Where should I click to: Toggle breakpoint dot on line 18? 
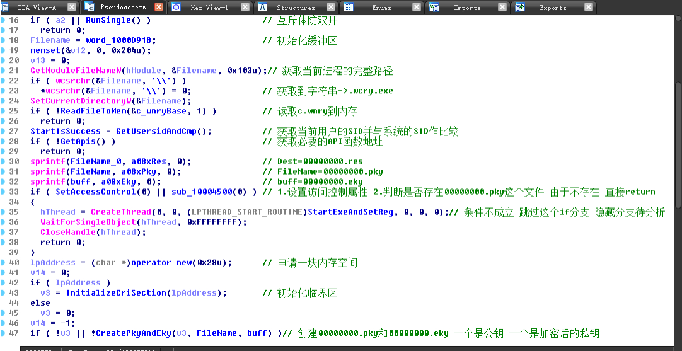coord(3,40)
